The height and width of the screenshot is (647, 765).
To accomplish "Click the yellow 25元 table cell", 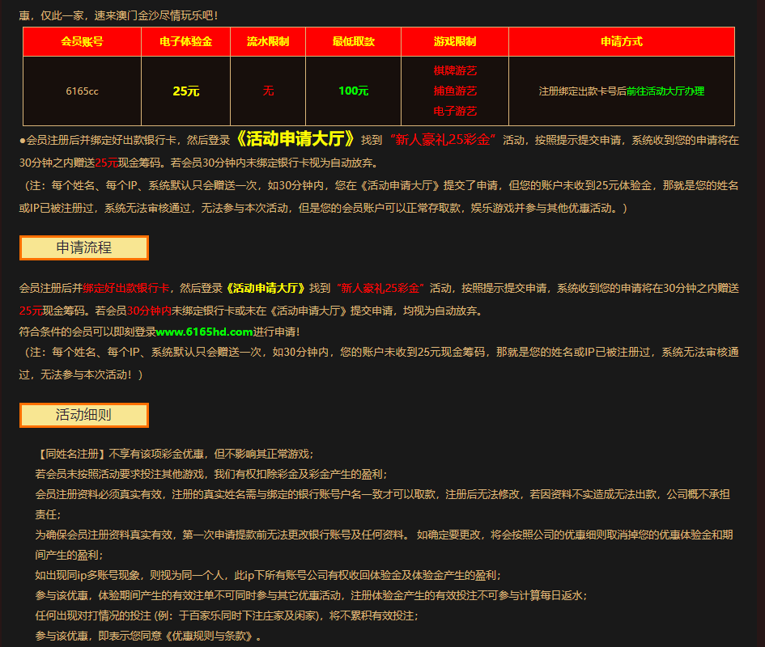I will (x=186, y=91).
